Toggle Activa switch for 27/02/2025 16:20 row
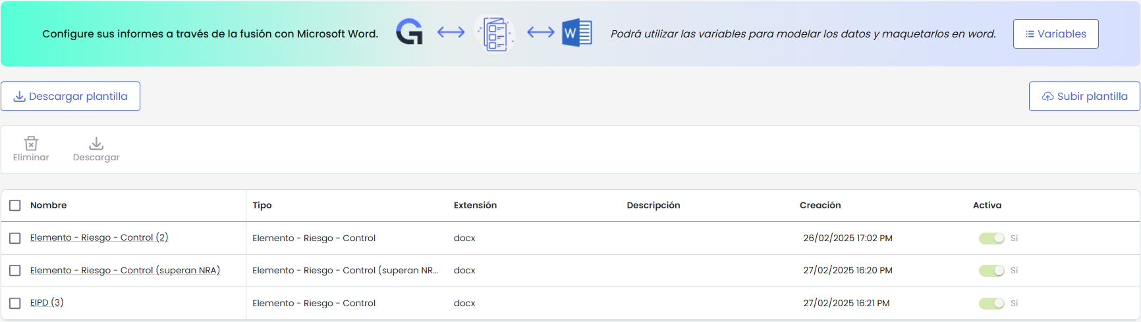The image size is (1141, 322). click(991, 270)
